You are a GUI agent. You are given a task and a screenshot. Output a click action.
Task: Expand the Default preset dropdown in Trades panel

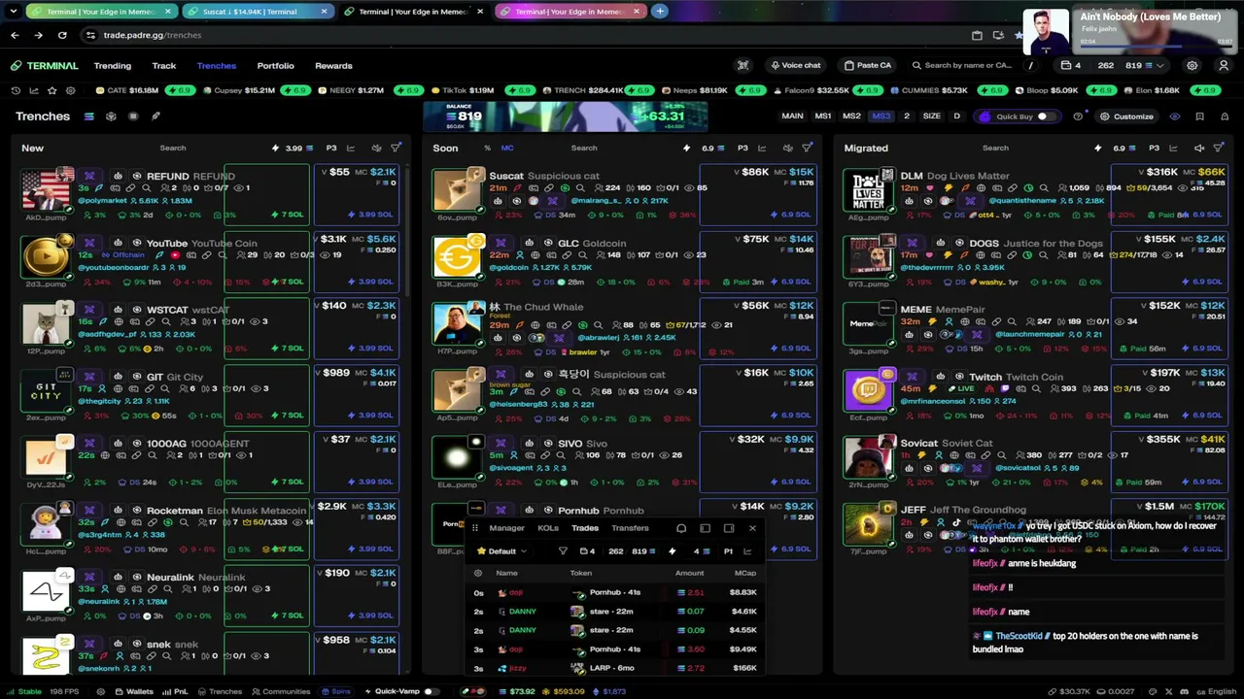point(501,551)
